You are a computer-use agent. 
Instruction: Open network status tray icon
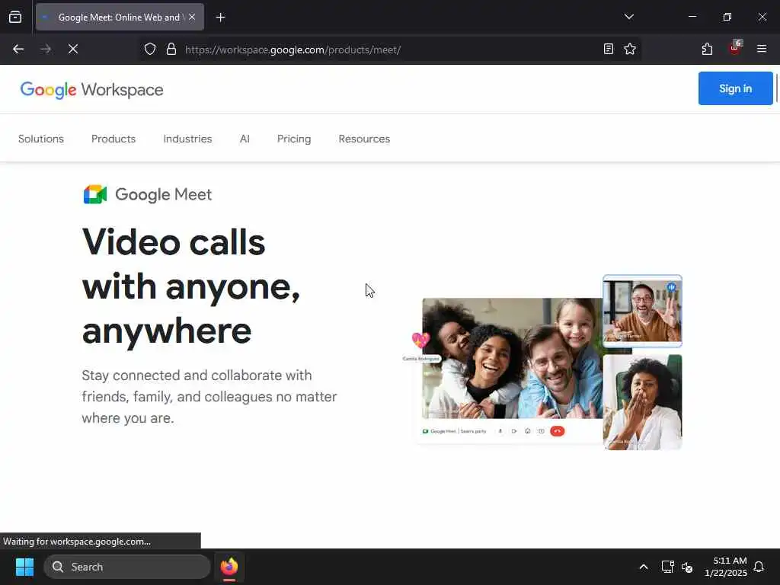[667, 567]
